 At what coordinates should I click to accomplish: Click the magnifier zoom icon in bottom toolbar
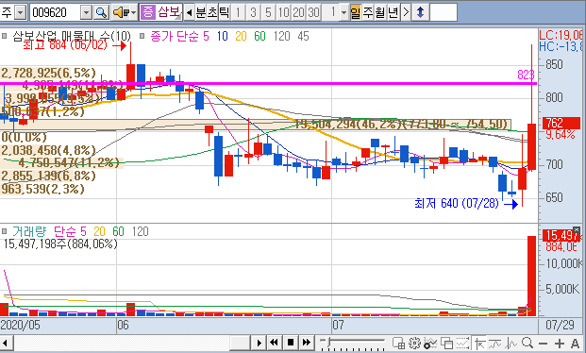[x=527, y=343]
